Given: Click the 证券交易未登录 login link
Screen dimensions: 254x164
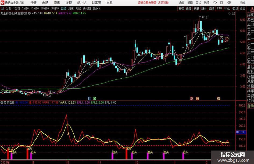Looking at the screenshot, I should pos(147,3).
